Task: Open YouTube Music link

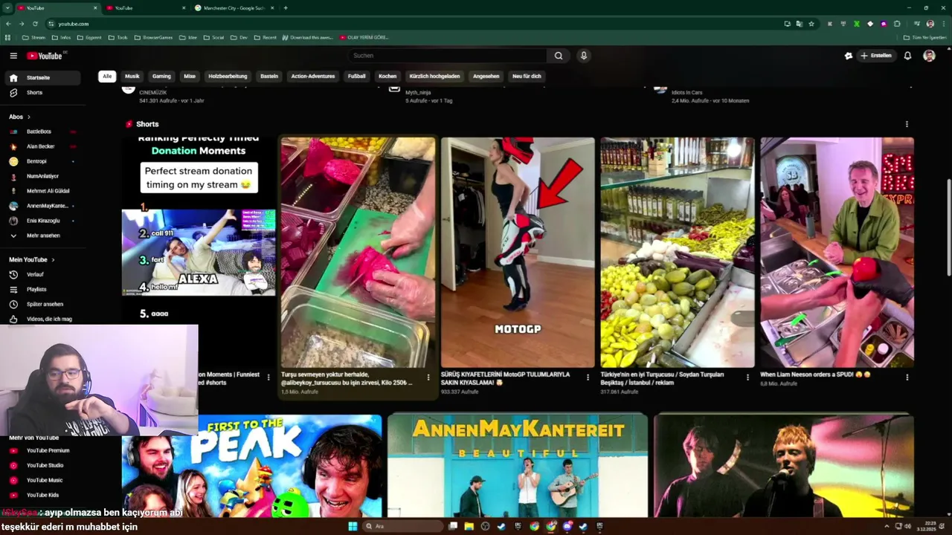Action: pyautogui.click(x=43, y=480)
